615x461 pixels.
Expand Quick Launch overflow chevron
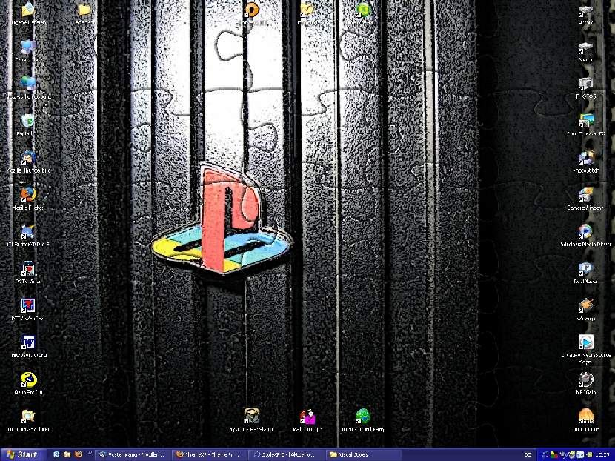[90, 453]
